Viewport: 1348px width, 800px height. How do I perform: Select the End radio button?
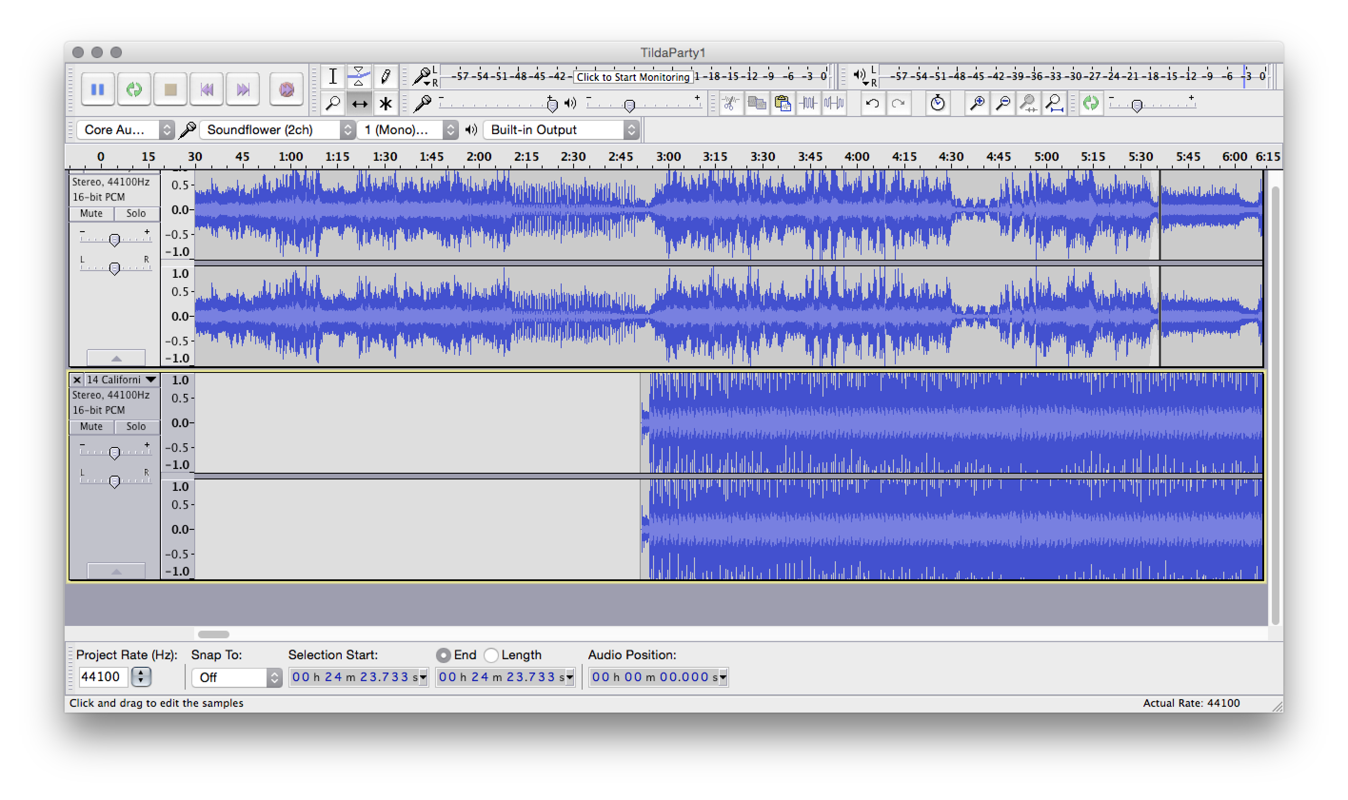tap(444, 655)
